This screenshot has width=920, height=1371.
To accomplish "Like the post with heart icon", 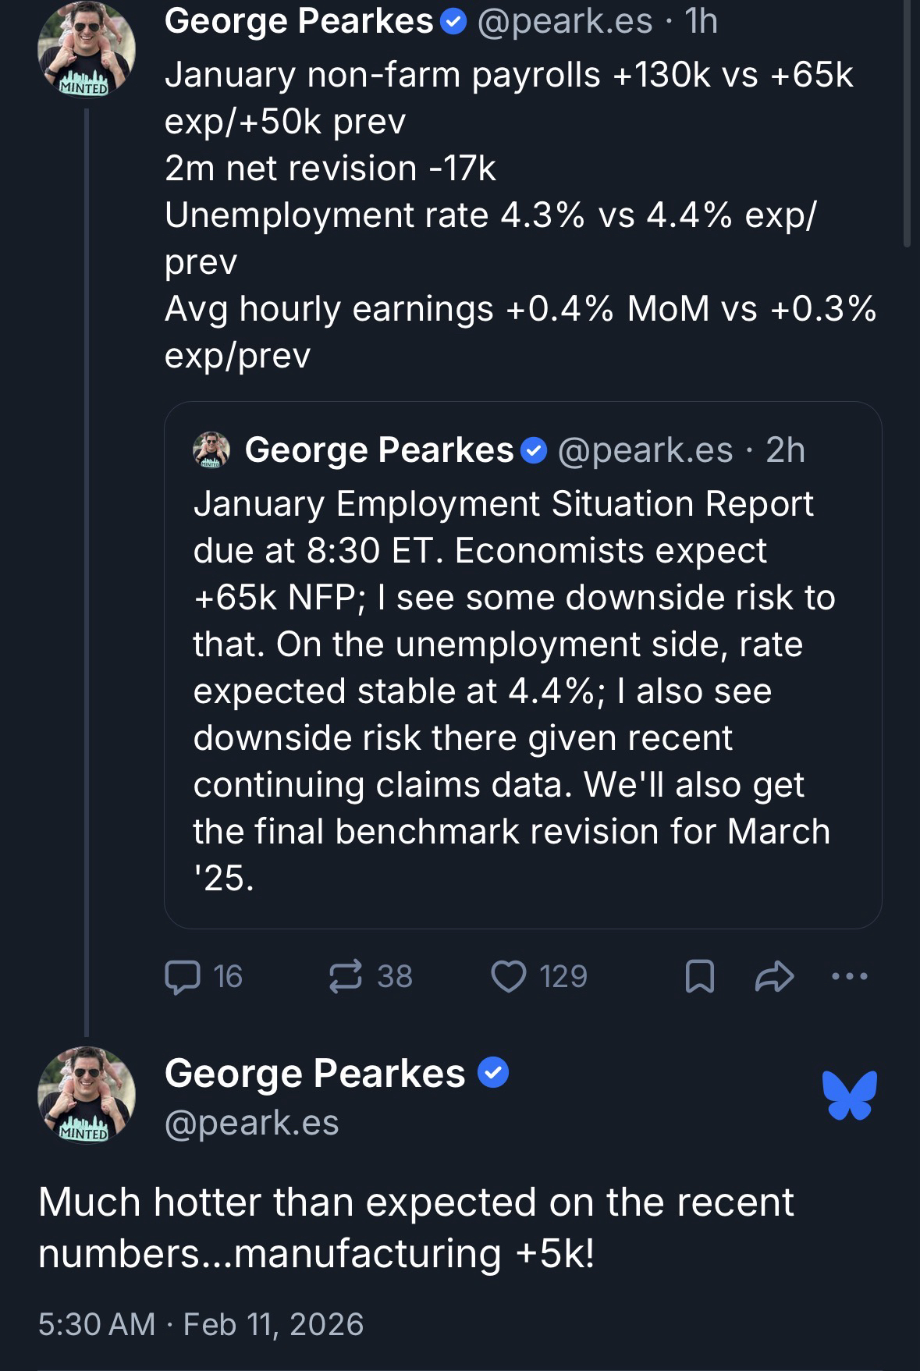I will coord(508,976).
